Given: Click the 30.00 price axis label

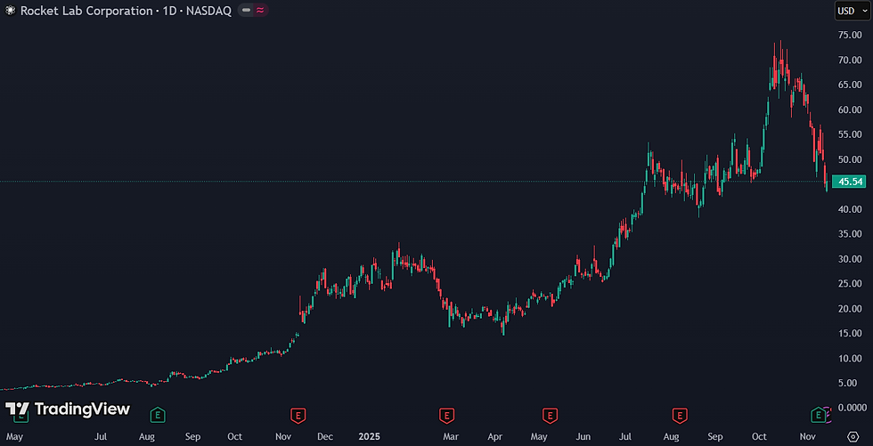Looking at the screenshot, I should click(x=850, y=258).
